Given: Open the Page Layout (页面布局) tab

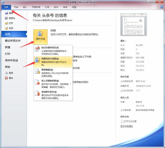Looking at the screenshot, I should click(x=36, y=7).
